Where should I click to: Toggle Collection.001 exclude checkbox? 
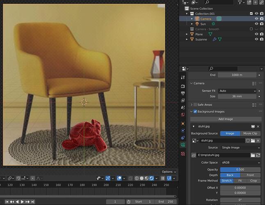[251, 14]
